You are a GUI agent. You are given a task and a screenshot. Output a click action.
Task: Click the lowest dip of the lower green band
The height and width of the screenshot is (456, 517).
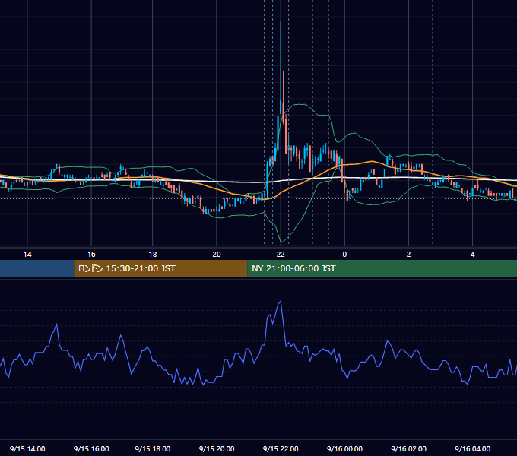tap(281, 242)
